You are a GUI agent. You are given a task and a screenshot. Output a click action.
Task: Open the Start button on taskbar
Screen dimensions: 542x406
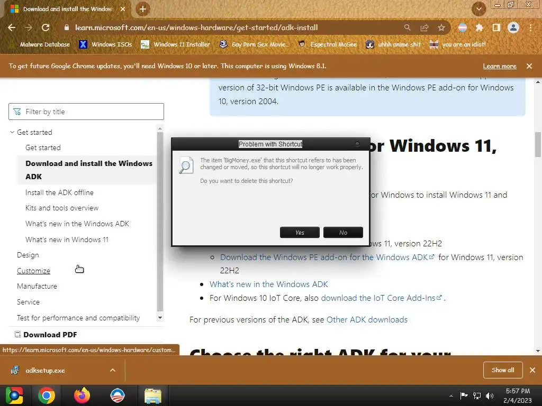tap(14, 395)
